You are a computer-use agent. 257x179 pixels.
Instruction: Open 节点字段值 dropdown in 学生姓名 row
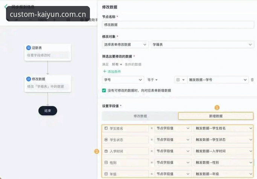[x=173, y=128]
